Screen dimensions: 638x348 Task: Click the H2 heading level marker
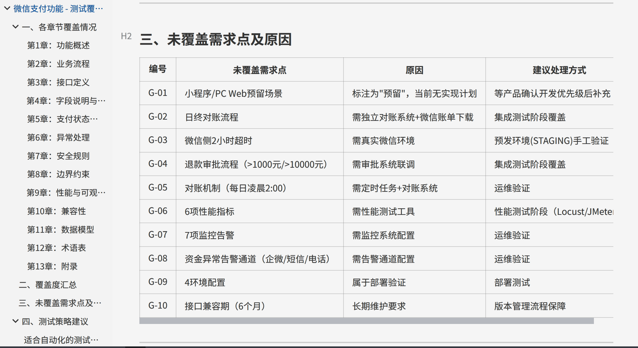coord(126,36)
